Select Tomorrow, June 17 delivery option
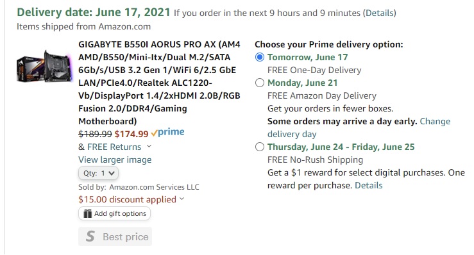This screenshot has width=474, height=255. click(x=260, y=57)
